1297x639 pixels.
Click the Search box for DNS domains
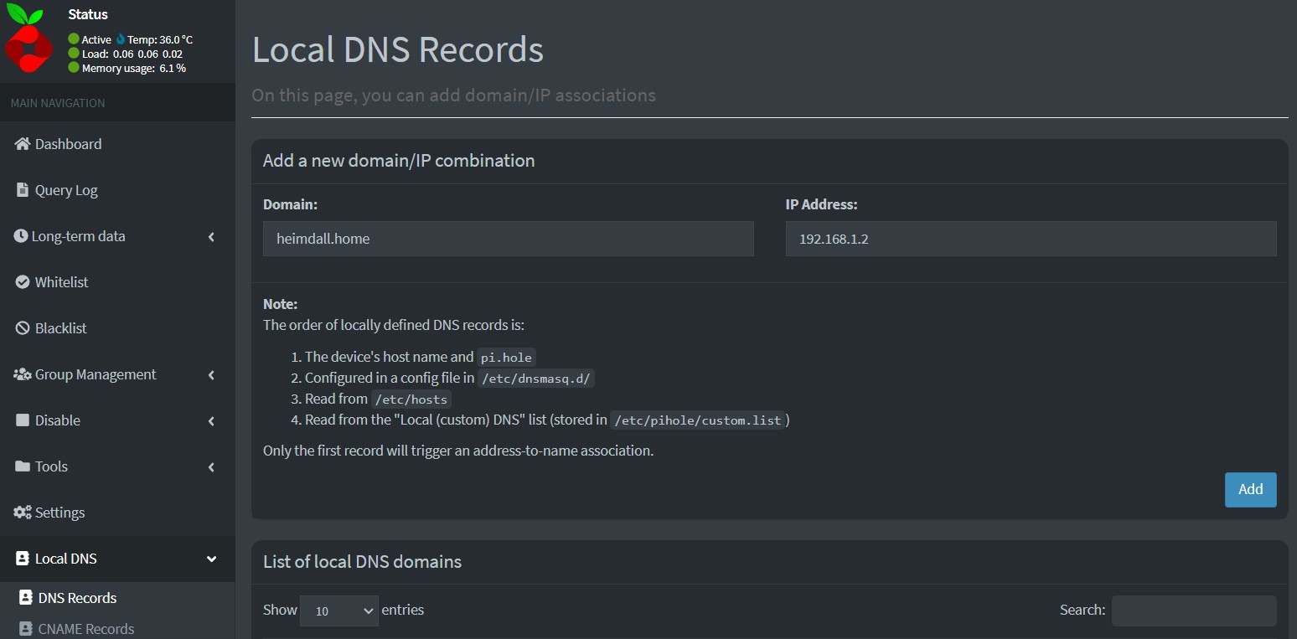click(1194, 611)
